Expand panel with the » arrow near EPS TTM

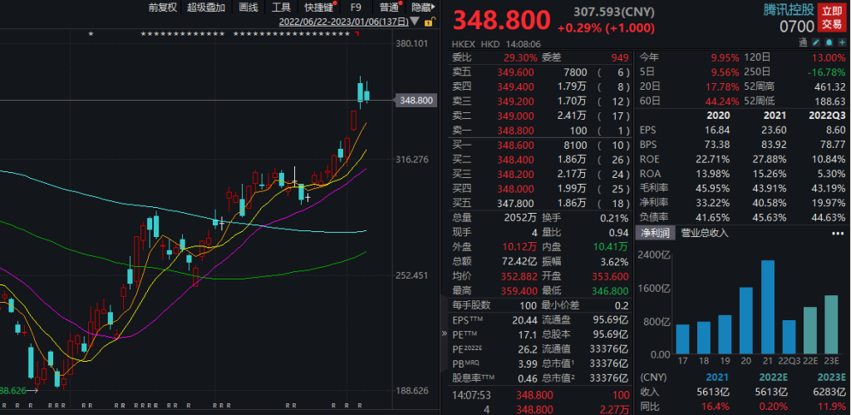444,334
